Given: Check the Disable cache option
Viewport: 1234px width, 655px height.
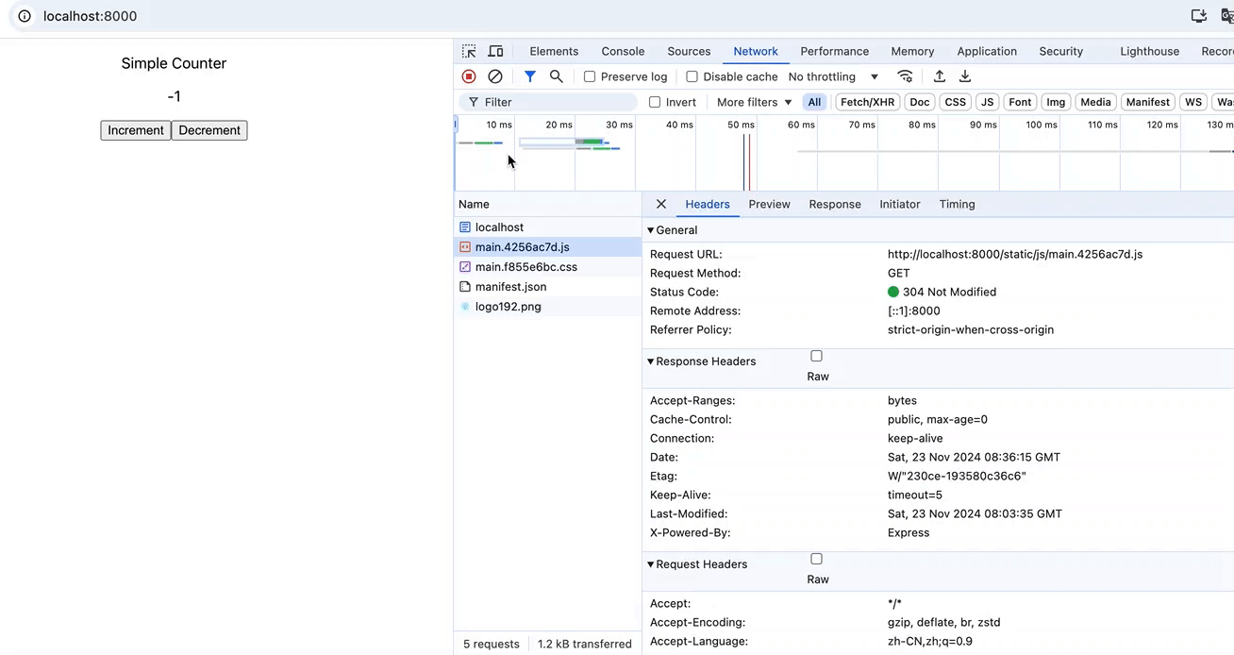Looking at the screenshot, I should tap(692, 76).
